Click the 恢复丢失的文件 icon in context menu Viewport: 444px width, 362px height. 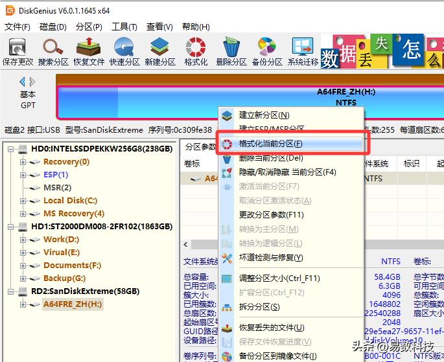[x=227, y=328]
